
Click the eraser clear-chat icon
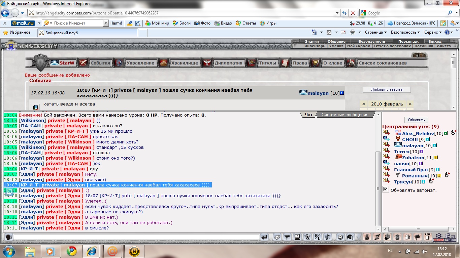pyautogui.click(x=276, y=237)
